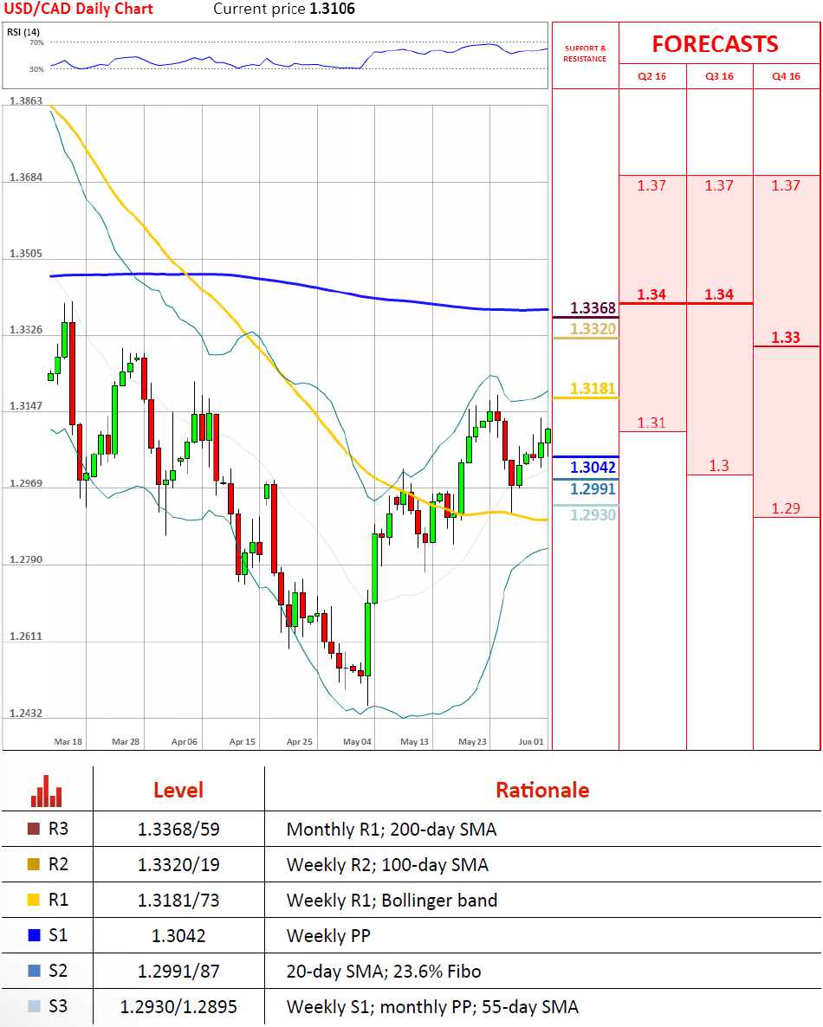Click the bold 1.34 Q2 16 forecast

(651, 294)
